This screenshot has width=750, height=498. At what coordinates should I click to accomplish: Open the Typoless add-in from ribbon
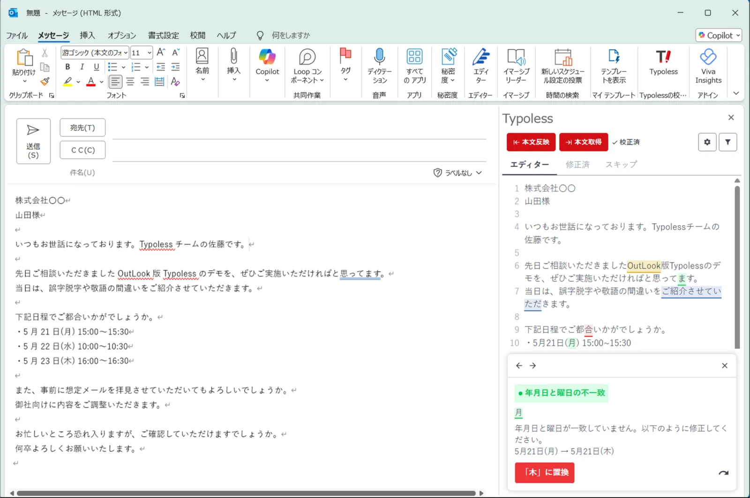(x=663, y=63)
